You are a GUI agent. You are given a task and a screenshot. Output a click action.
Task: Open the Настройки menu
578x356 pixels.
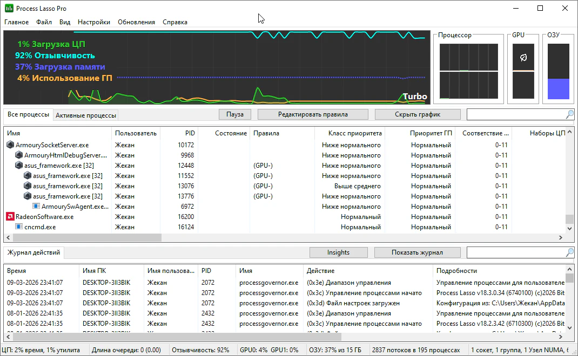tap(93, 22)
